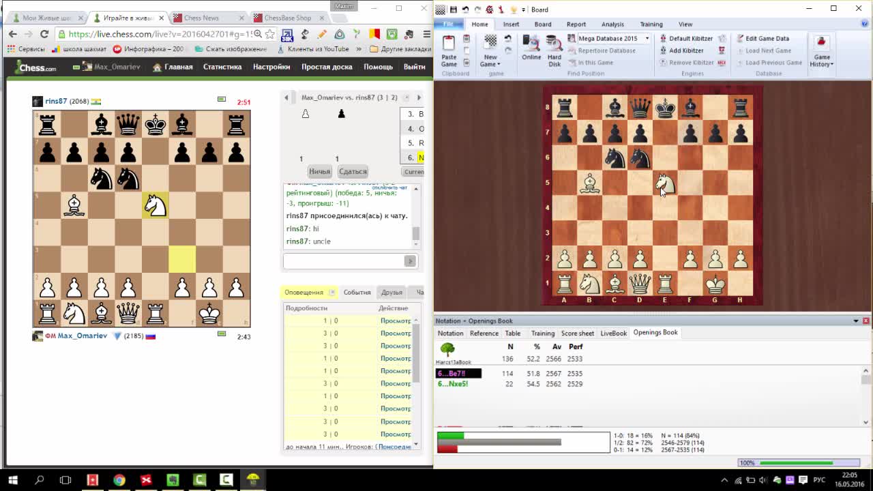Open New Game in ChessBase ribbon
This screenshot has width=873, height=491.
490,51
